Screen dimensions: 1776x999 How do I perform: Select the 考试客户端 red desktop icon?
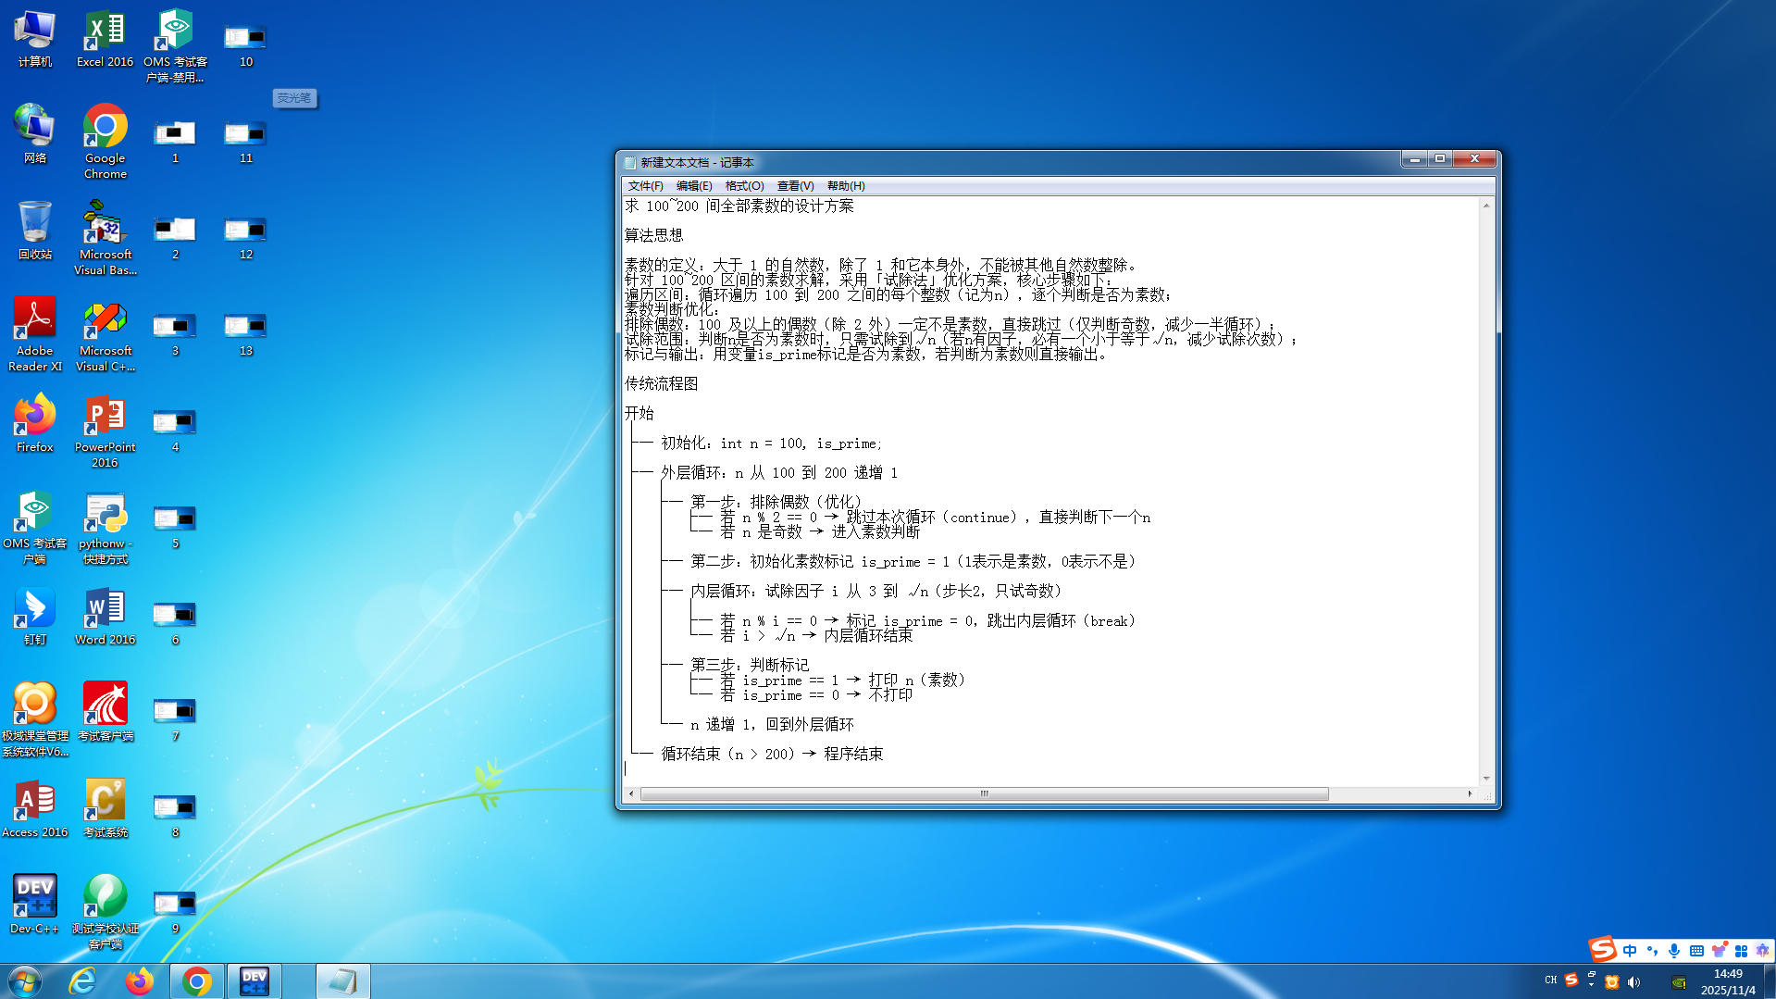click(x=105, y=713)
